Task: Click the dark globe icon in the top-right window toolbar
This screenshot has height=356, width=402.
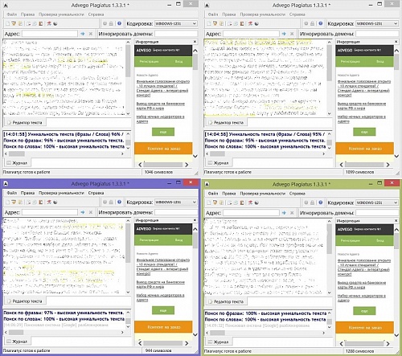Action: (256, 23)
